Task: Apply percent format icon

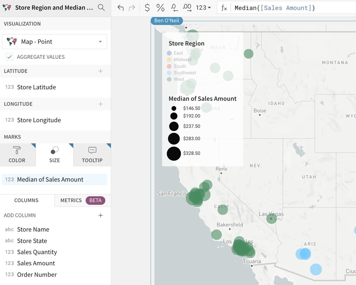Action: tap(160, 8)
